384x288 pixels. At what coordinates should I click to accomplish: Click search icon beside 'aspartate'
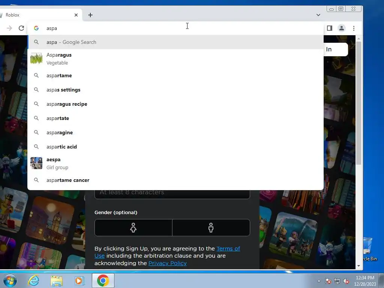(36, 118)
